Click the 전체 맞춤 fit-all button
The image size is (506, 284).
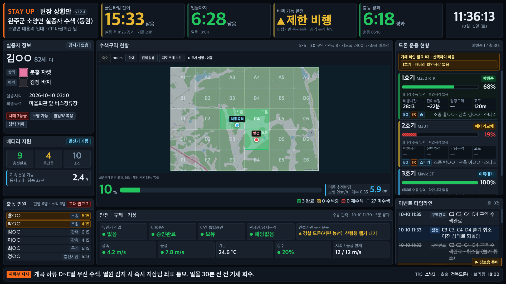[148, 58]
